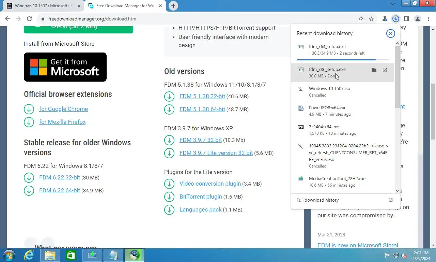The width and height of the screenshot is (436, 262).
Task: Click download arrow icon beside Mozilla Firefox
Action: click(29, 122)
